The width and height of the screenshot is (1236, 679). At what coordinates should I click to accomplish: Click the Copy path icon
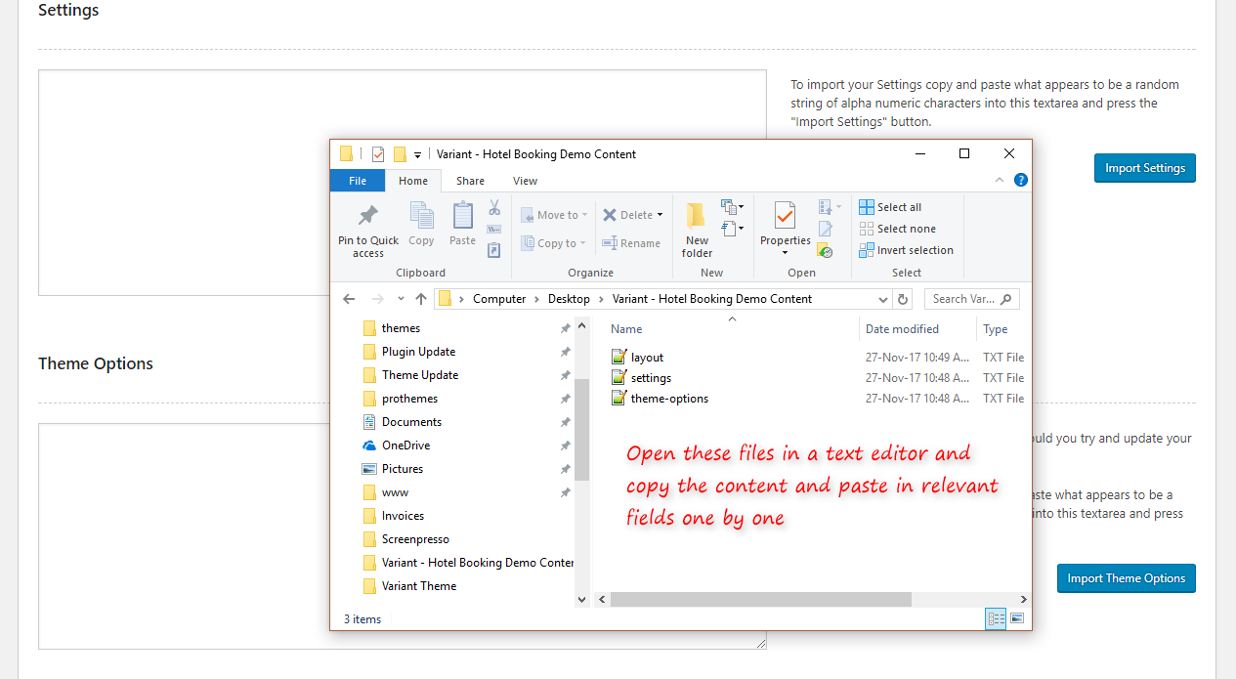[494, 229]
